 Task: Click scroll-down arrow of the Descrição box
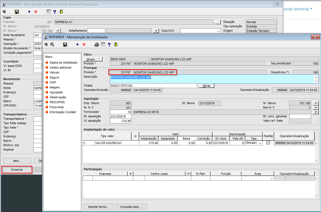tap(316, 81)
